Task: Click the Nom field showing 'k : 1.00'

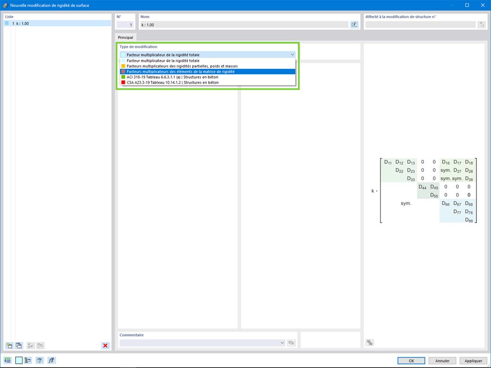Action: [x=244, y=25]
